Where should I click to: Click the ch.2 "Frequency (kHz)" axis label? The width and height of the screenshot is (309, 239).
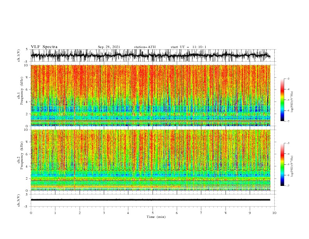(x=22, y=155)
